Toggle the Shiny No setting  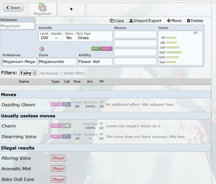(69, 36)
